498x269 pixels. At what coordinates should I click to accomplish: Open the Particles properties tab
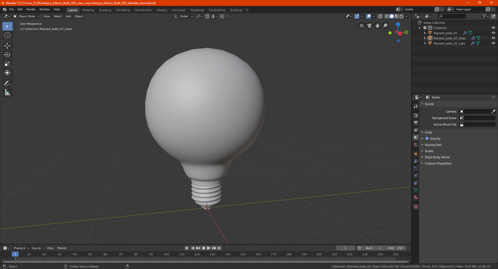(x=416, y=168)
